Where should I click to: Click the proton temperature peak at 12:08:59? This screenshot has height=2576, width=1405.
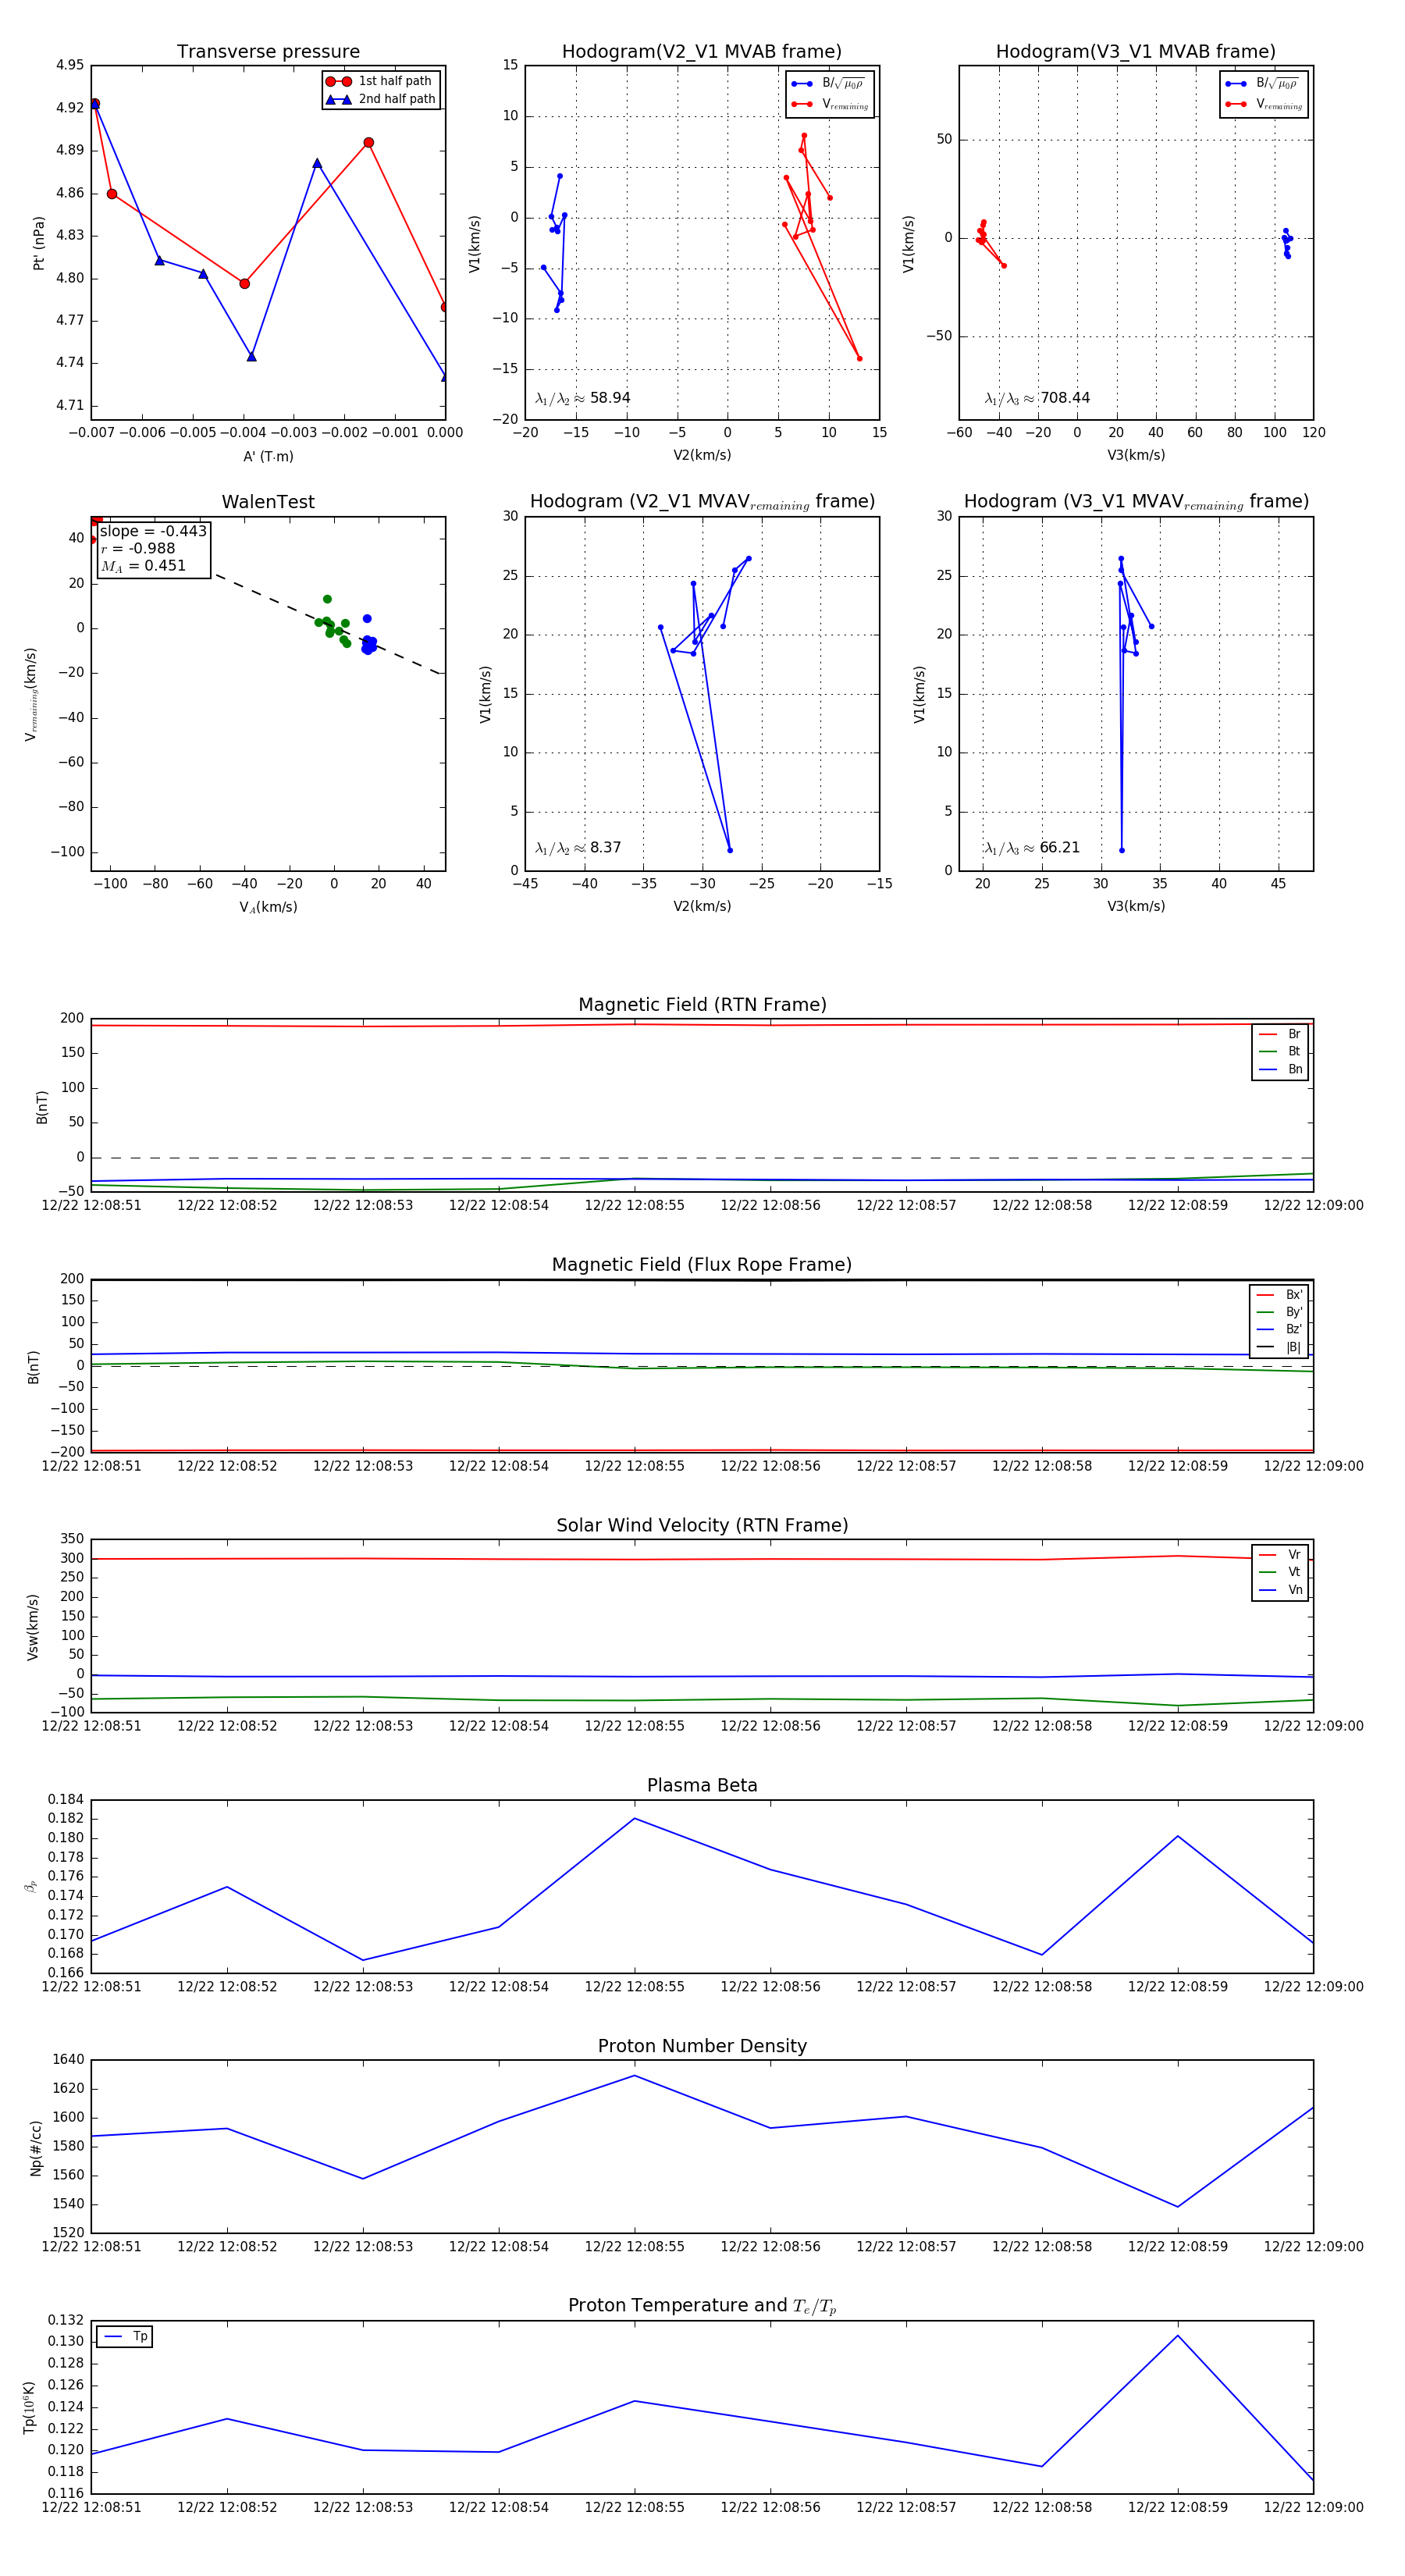[1178, 2336]
